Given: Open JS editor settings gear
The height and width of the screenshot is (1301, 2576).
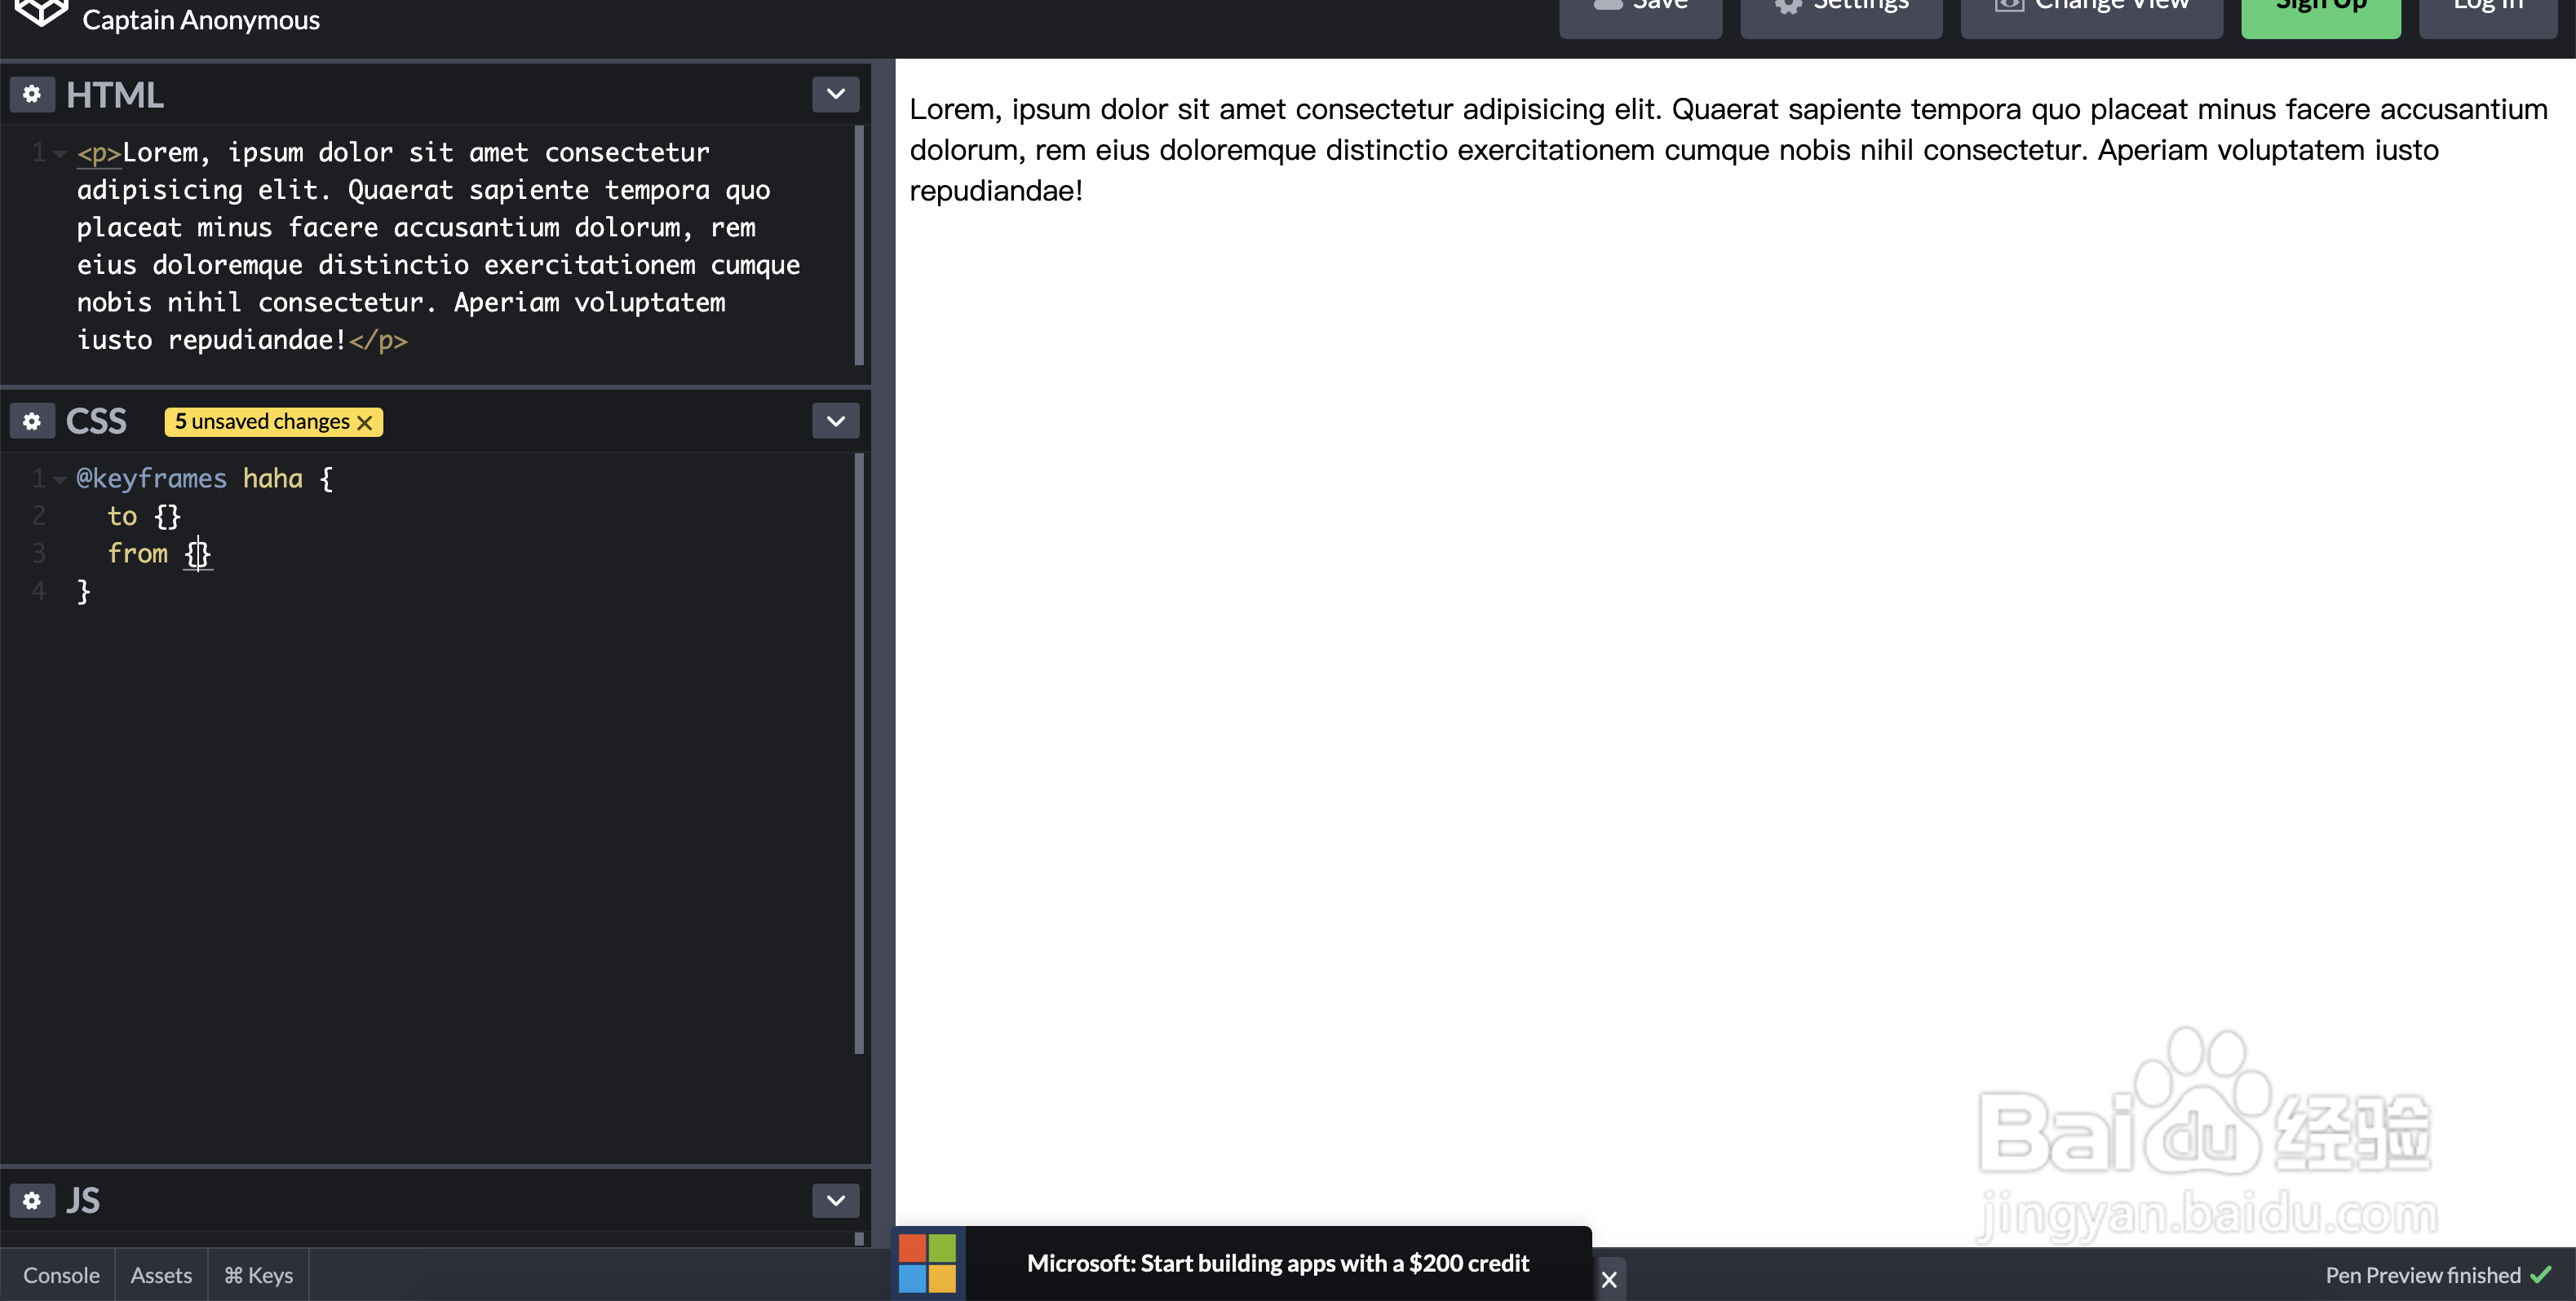Looking at the screenshot, I should point(32,1200).
